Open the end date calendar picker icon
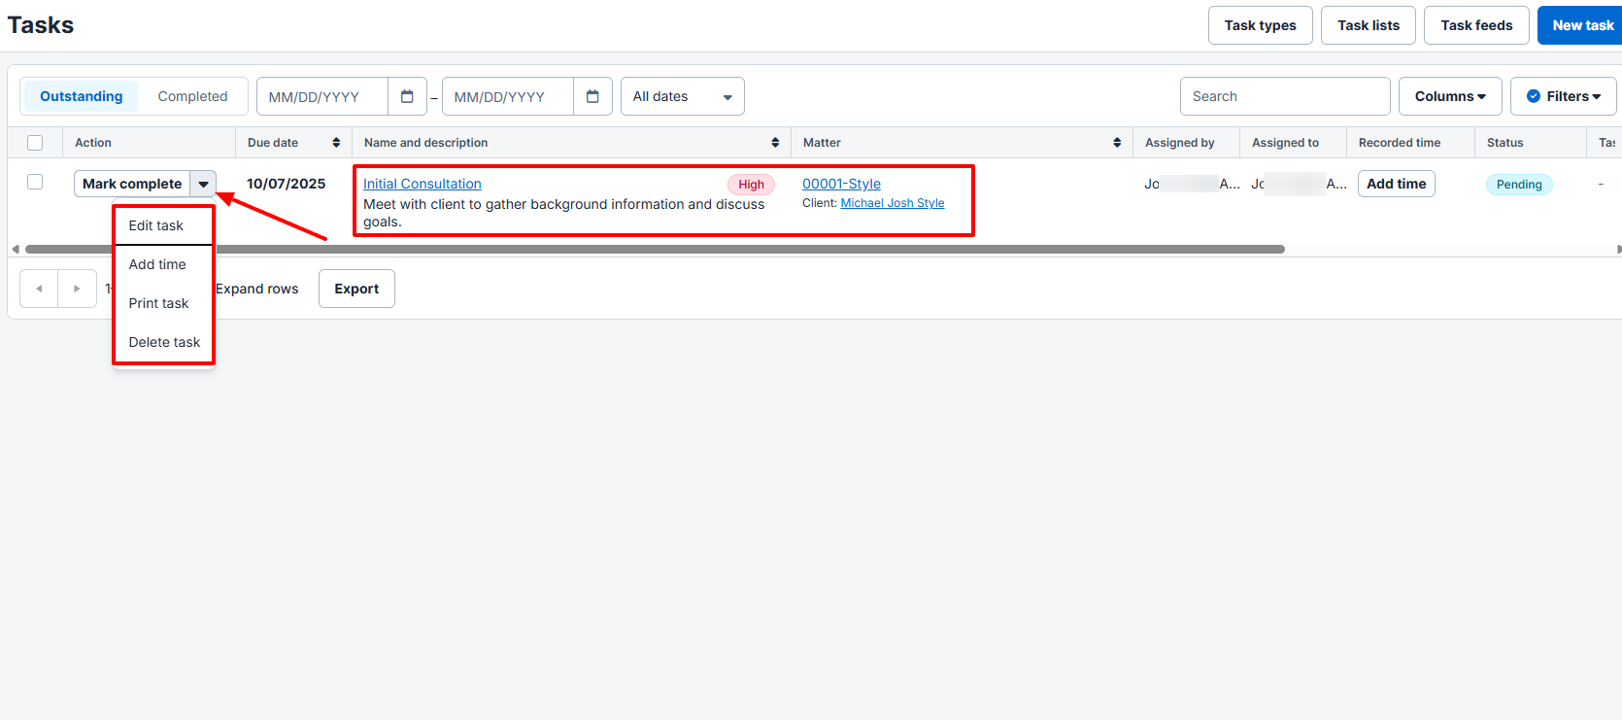Screen dimensions: 1622x720 pyautogui.click(x=592, y=96)
